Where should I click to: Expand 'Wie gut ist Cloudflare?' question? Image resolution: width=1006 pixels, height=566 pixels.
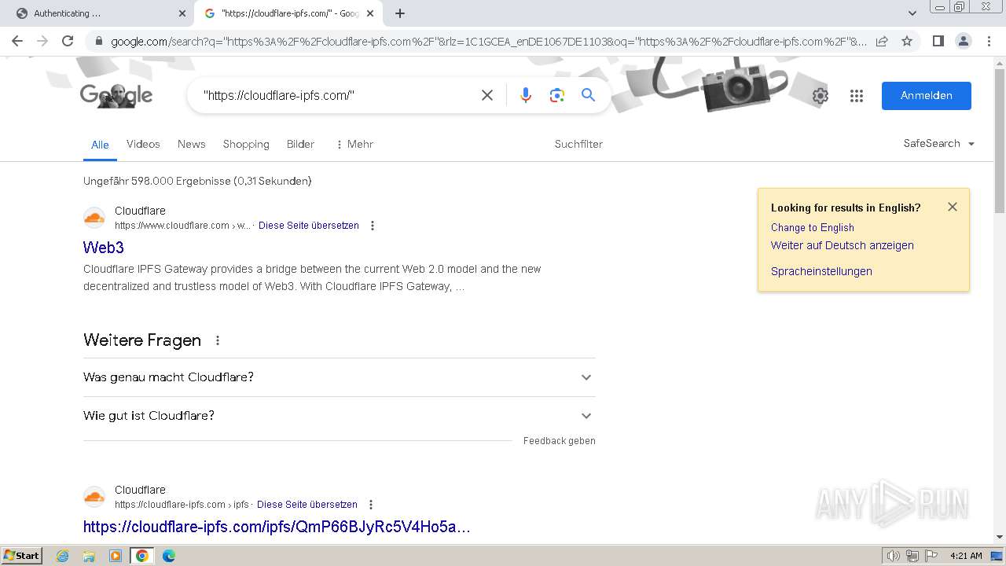click(339, 416)
